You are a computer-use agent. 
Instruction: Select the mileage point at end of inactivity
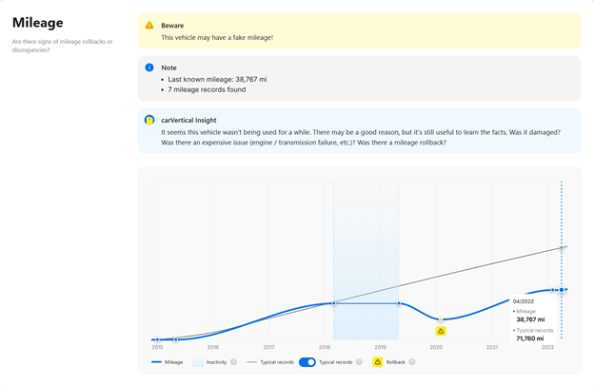click(399, 303)
